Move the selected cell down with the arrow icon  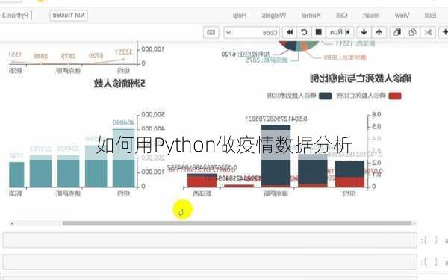364,32
